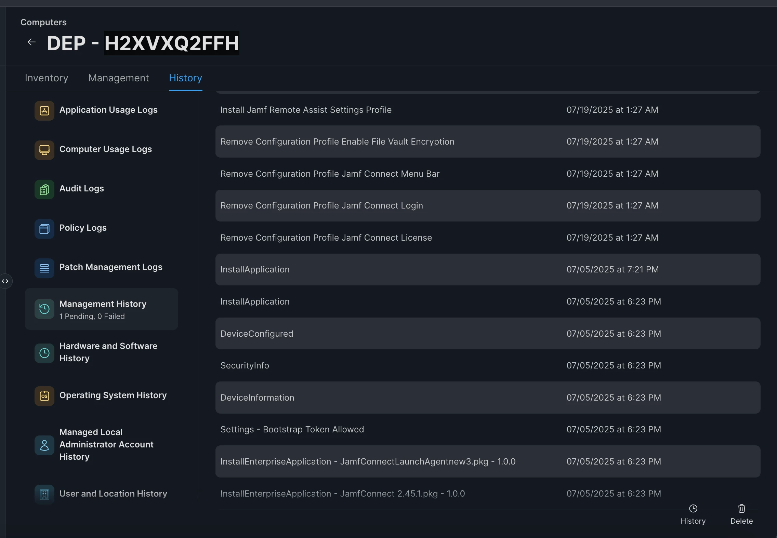The image size is (777, 538).
Task: Open Operating System History section
Action: [102, 395]
